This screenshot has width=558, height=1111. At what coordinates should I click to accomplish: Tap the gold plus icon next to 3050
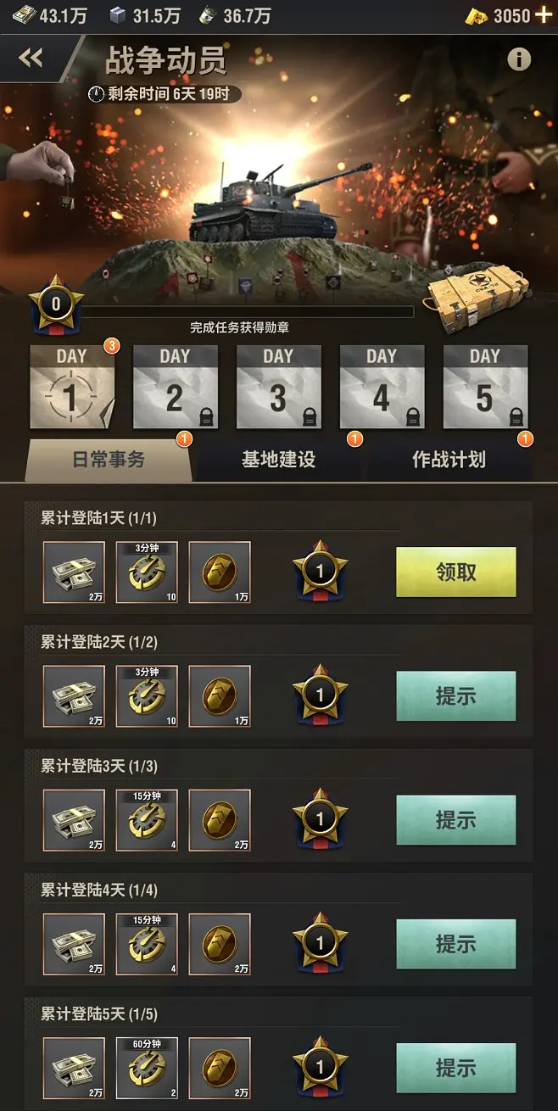(x=544, y=14)
